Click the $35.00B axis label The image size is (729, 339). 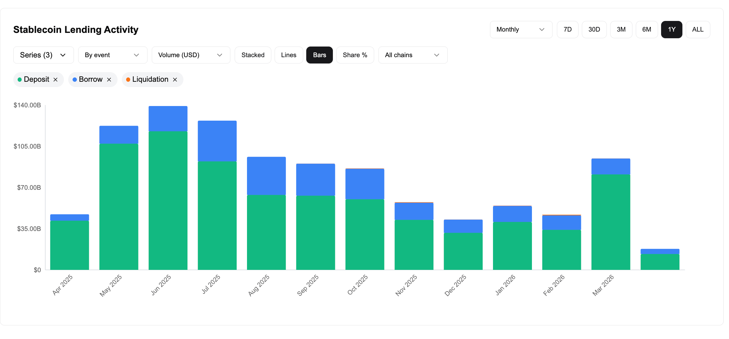29,229
